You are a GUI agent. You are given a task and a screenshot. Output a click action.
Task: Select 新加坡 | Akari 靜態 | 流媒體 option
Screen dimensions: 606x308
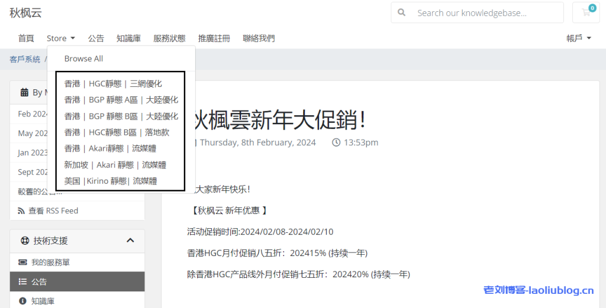pos(115,165)
